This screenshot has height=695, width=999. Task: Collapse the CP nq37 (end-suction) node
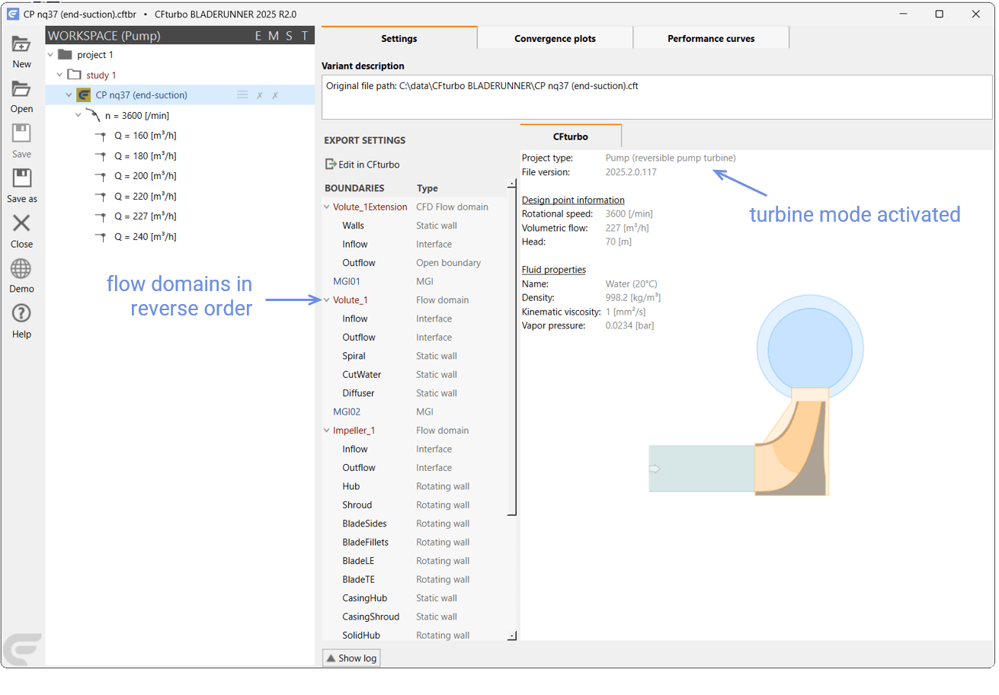pos(69,95)
